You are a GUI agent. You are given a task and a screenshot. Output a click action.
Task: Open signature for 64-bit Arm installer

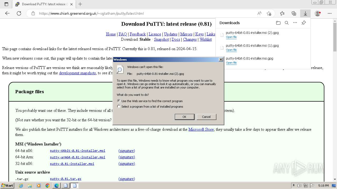[x=127, y=157]
